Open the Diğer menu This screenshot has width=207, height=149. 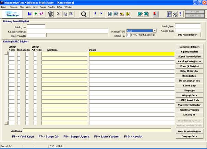click(x=60, y=7)
